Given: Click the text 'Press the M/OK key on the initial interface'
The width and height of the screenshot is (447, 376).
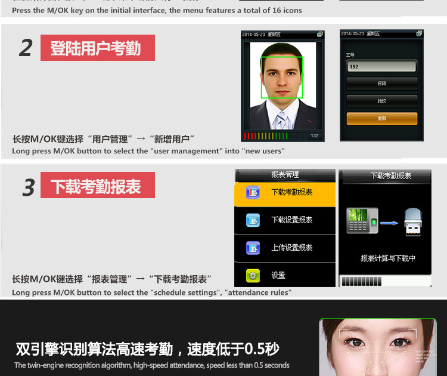Looking at the screenshot, I should pos(89,11).
